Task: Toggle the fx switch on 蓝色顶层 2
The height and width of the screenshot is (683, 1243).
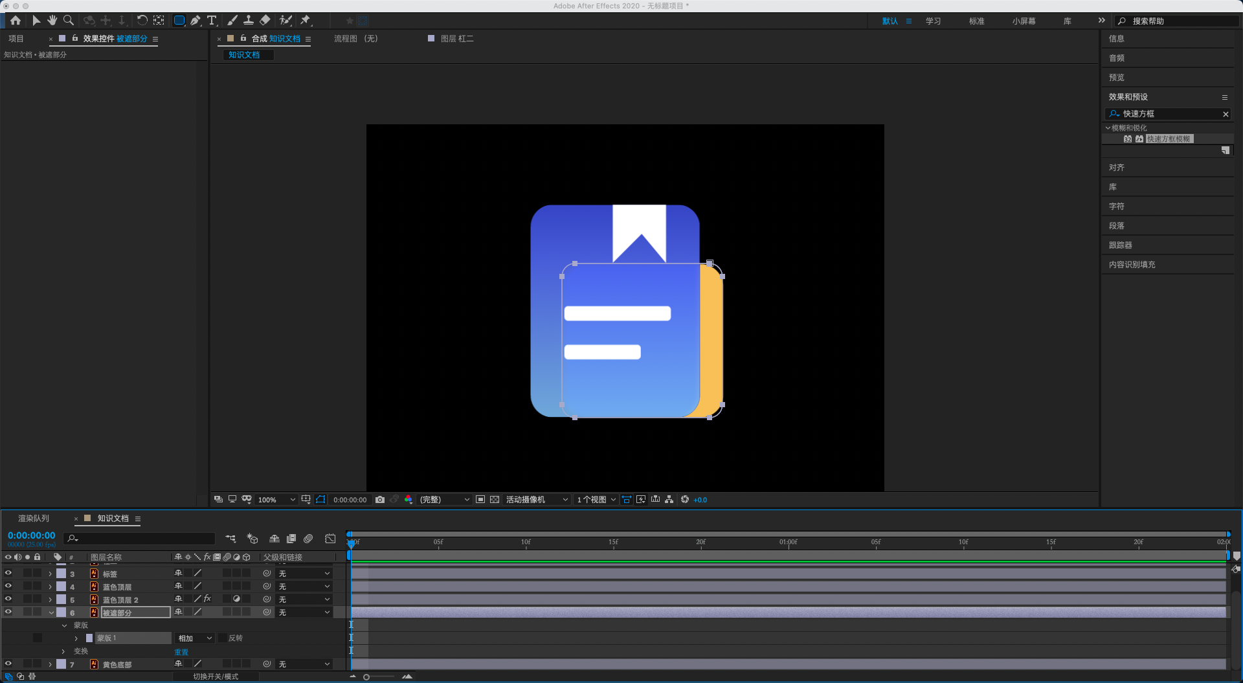Action: coord(207,599)
